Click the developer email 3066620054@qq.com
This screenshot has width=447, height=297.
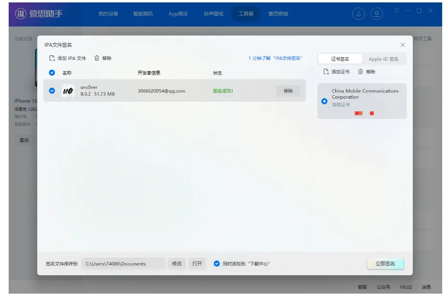[x=161, y=91]
